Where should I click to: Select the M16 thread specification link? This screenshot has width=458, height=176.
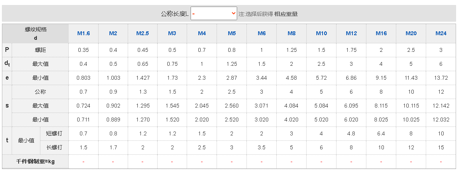pyautogui.click(x=381, y=34)
